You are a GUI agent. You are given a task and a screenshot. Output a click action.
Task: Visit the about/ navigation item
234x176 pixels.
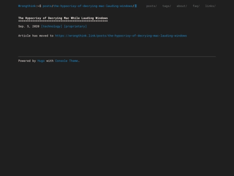[x=182, y=6]
